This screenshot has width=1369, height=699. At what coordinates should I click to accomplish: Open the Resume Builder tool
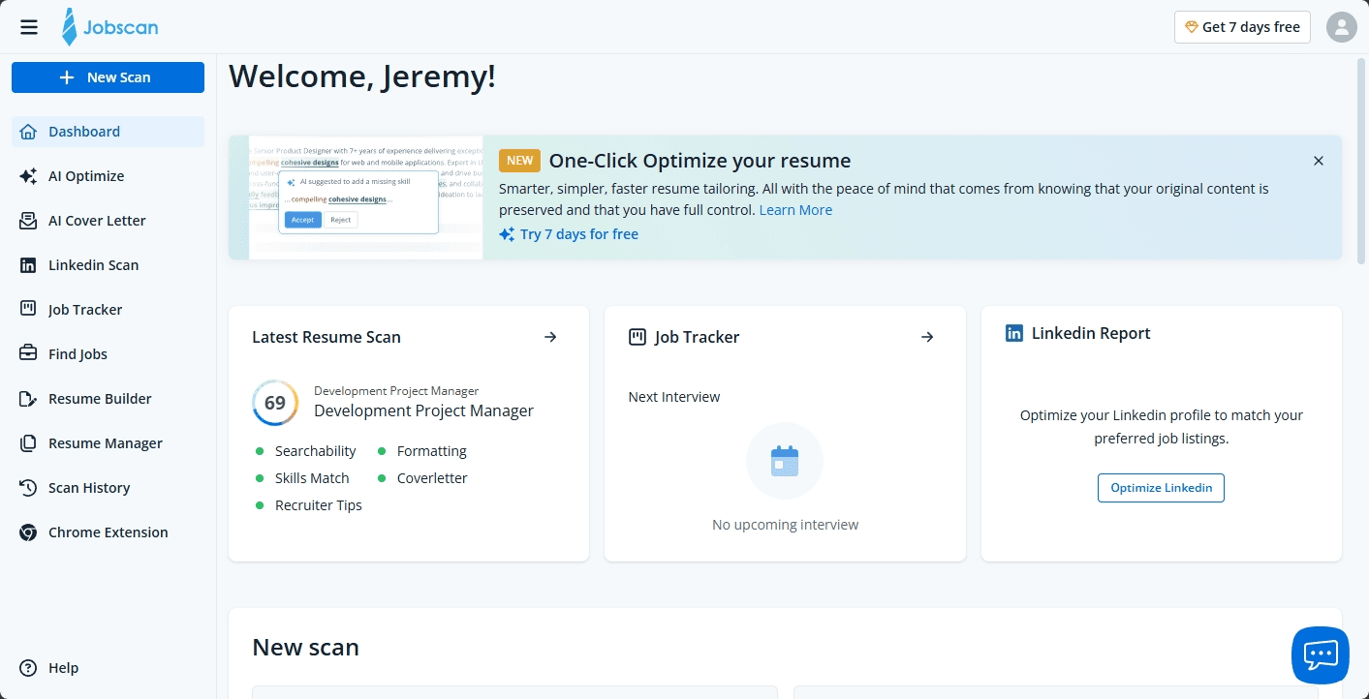coord(100,398)
